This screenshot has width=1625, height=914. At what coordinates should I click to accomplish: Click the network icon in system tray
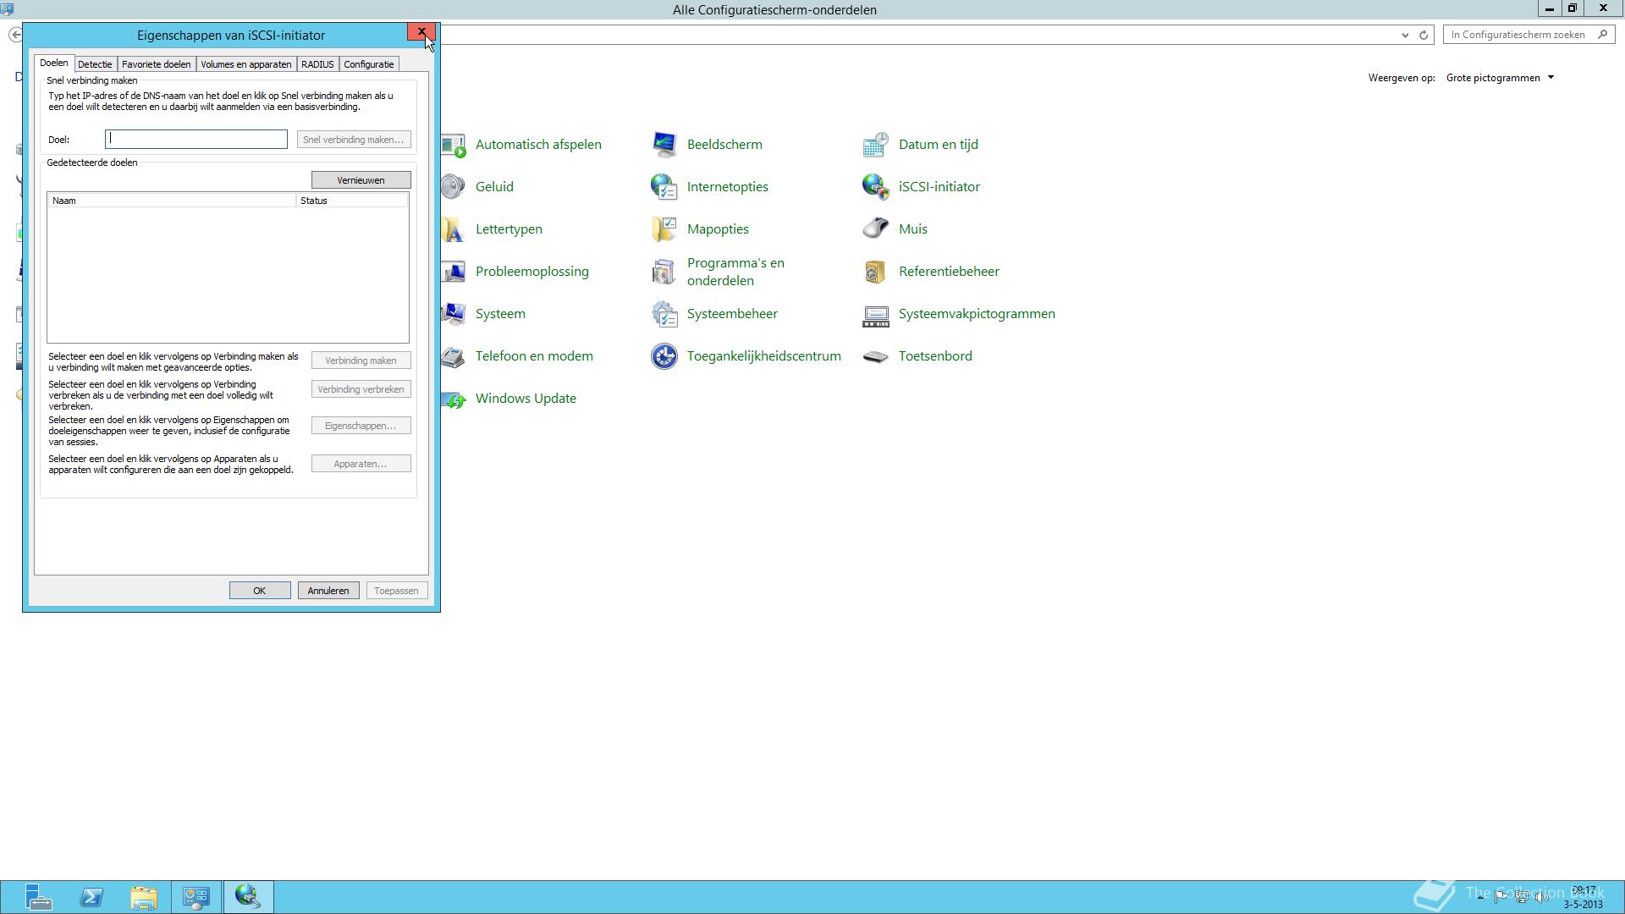pos(1522,897)
